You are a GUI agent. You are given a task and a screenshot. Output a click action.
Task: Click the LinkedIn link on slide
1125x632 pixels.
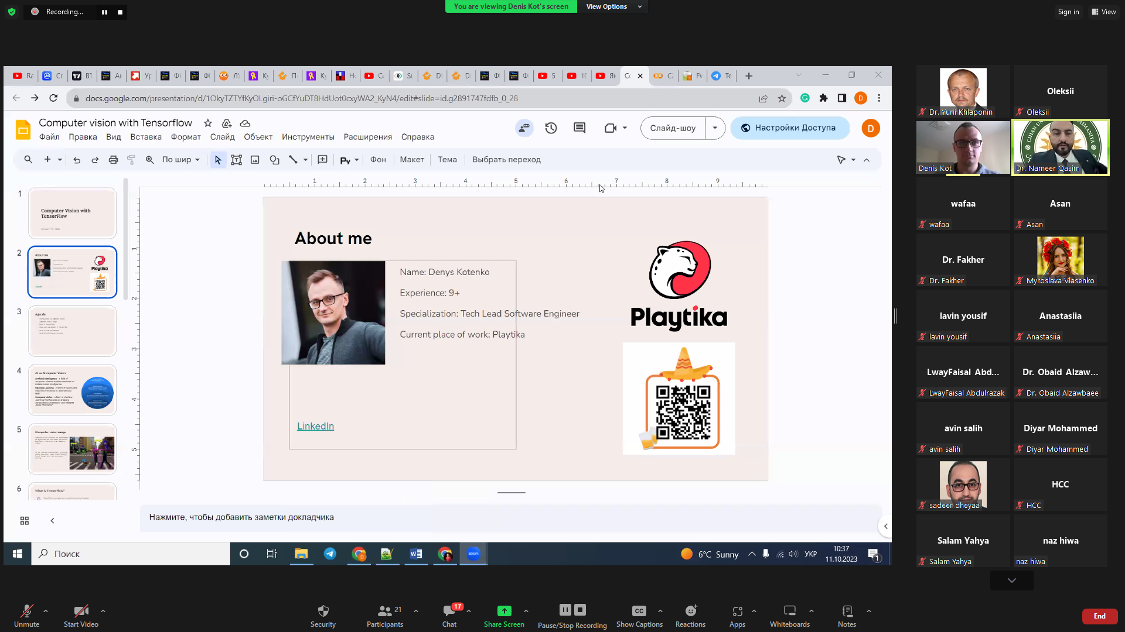click(x=315, y=426)
